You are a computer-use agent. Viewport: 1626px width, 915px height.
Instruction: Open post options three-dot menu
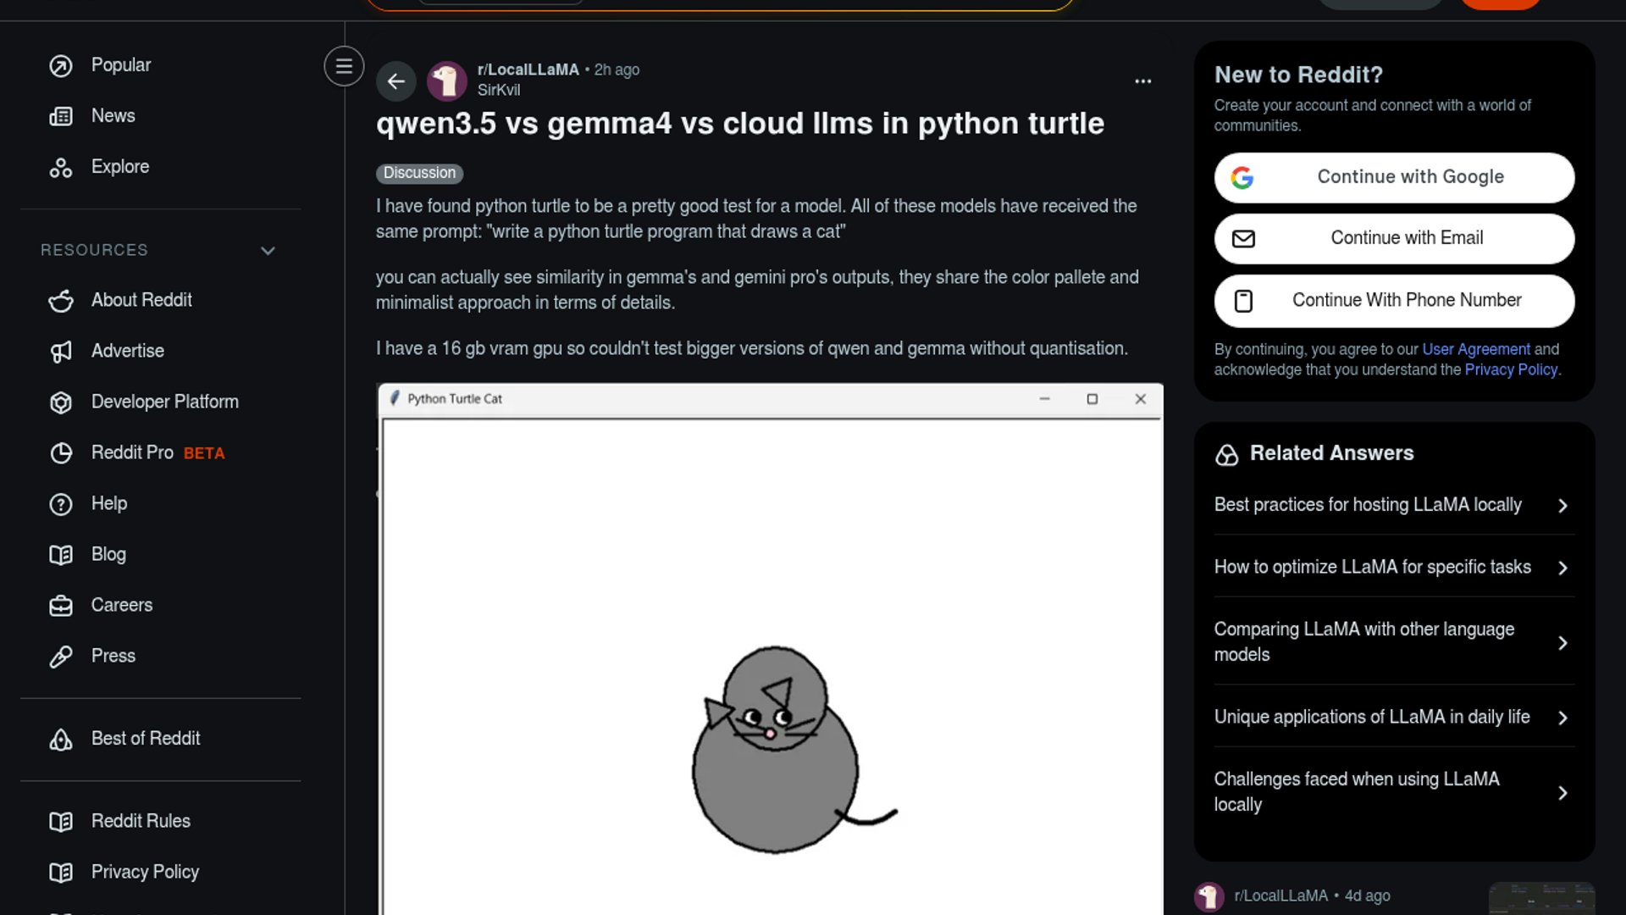[1142, 81]
